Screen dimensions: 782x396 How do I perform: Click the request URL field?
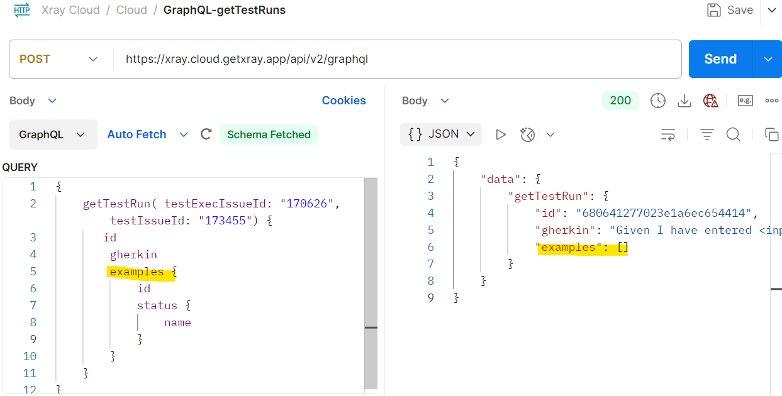click(398, 59)
